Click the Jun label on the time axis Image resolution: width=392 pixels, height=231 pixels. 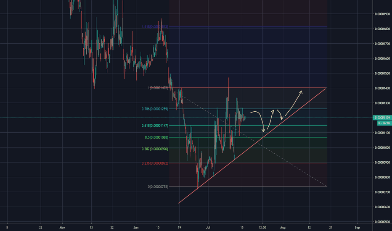pos(136,228)
